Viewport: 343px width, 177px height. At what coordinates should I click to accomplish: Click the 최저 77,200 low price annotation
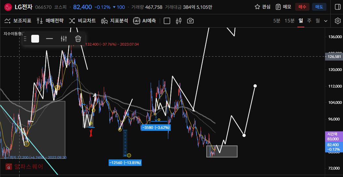pyautogui.click(x=35, y=157)
